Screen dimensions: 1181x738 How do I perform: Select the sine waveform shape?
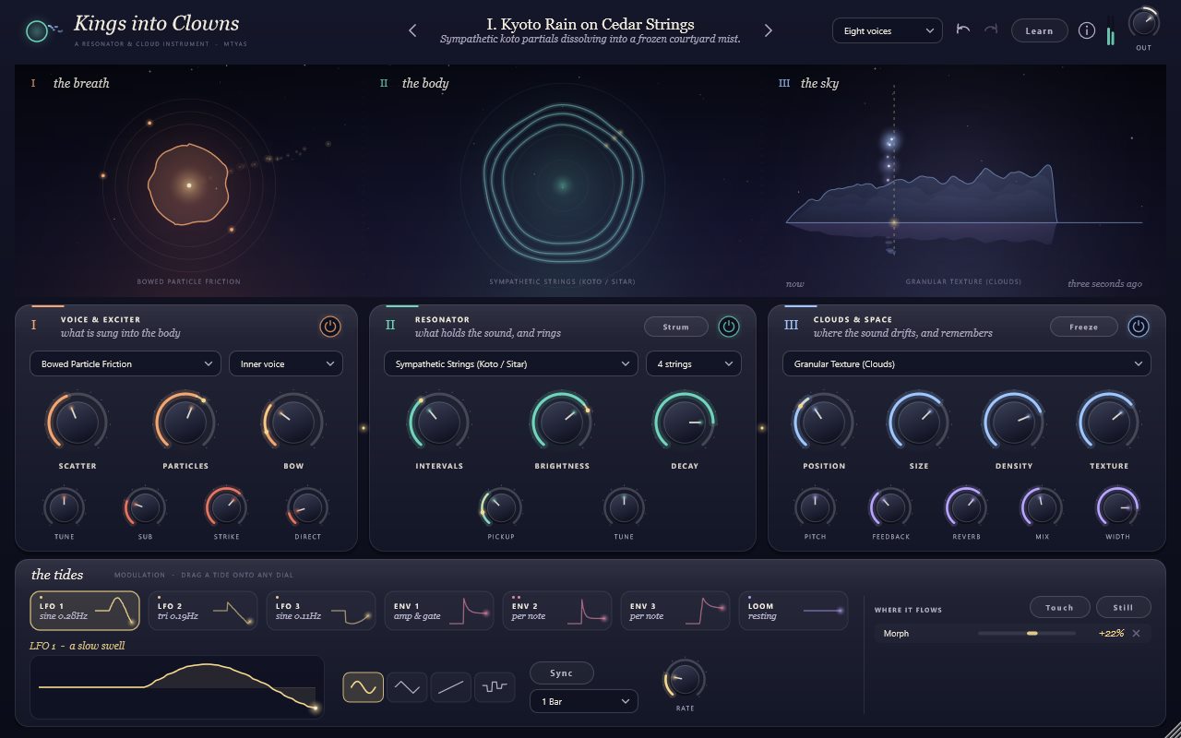click(364, 687)
